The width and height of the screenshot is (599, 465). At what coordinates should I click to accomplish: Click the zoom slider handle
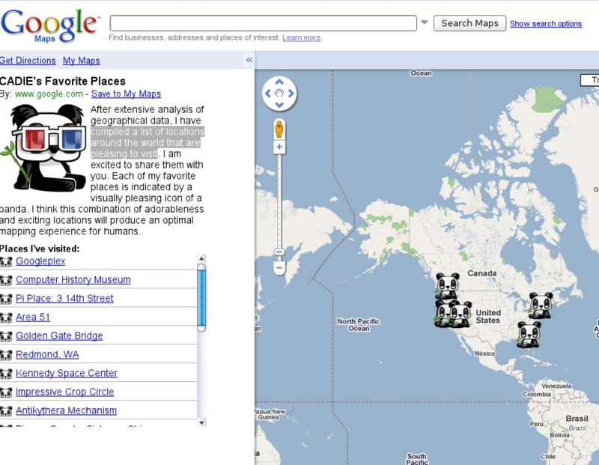(x=279, y=252)
